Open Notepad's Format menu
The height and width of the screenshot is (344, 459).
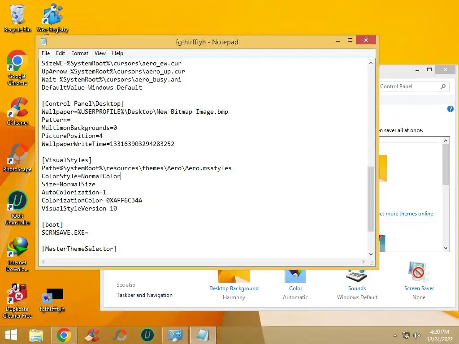click(80, 53)
